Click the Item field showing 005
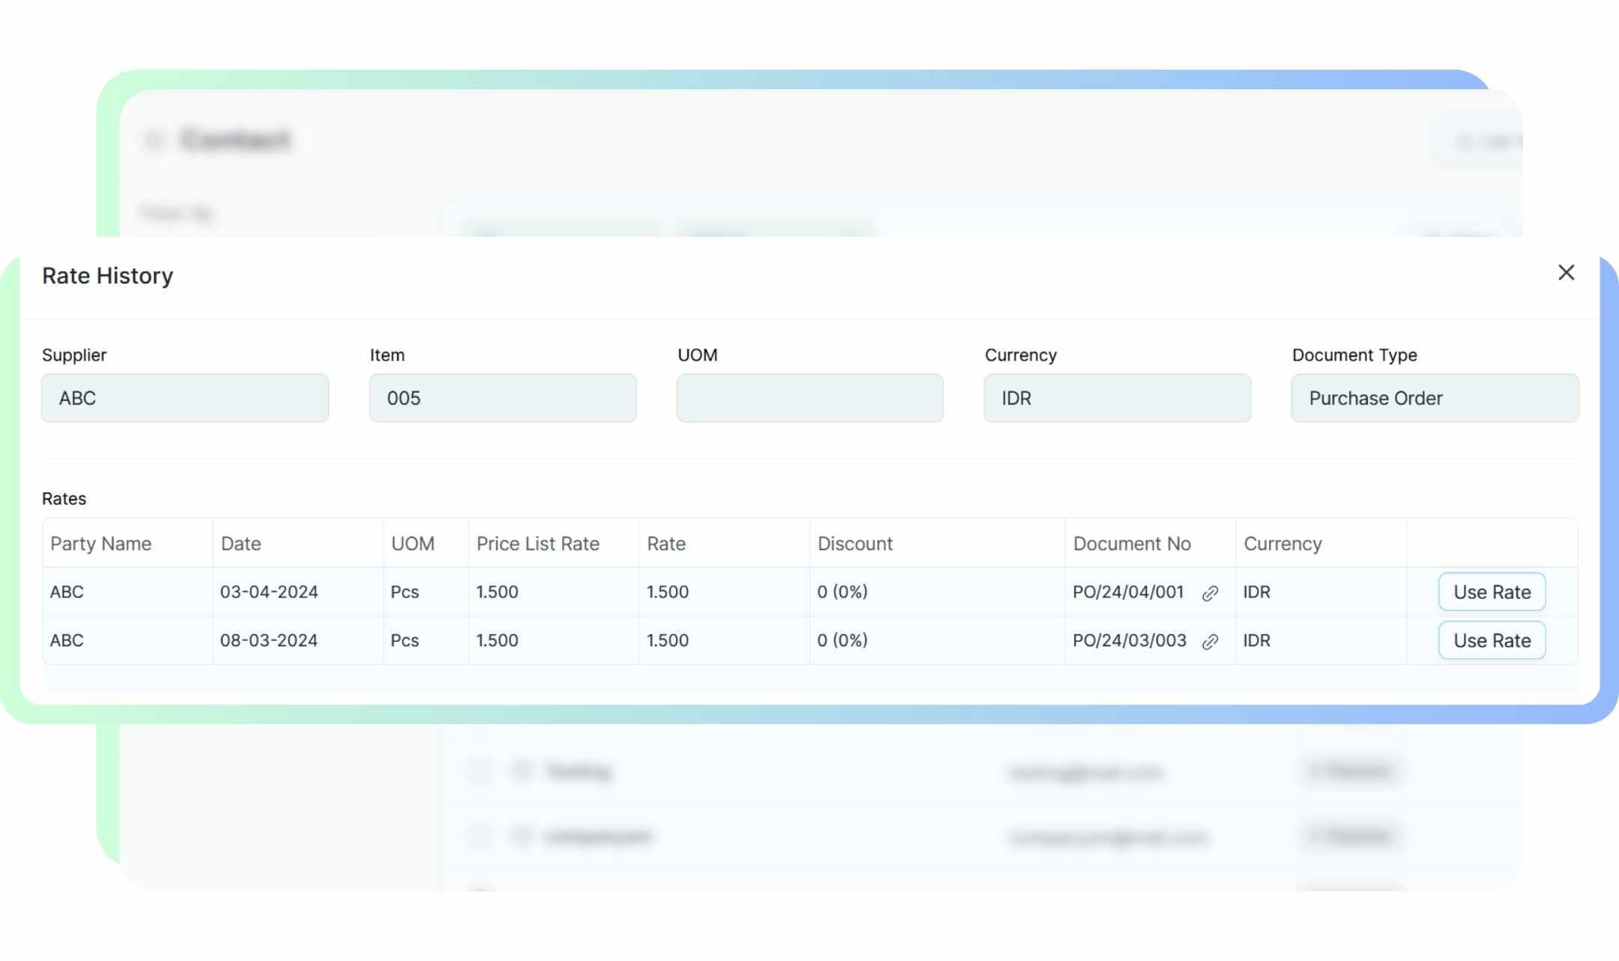 [502, 398]
